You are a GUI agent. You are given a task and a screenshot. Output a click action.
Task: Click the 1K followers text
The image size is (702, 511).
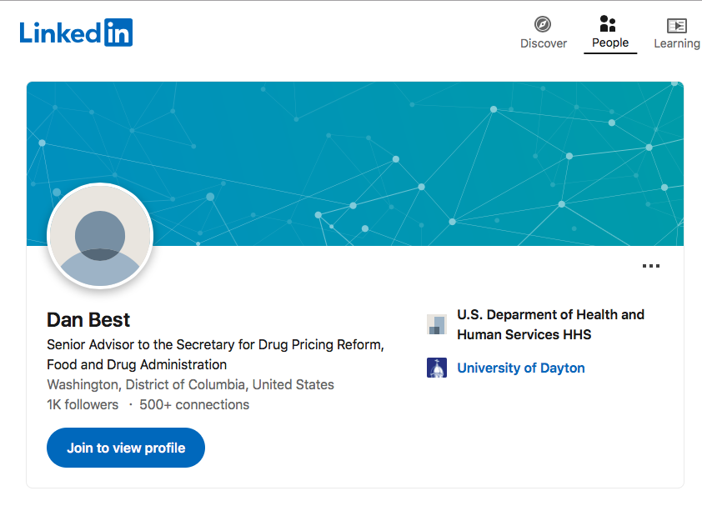click(83, 404)
